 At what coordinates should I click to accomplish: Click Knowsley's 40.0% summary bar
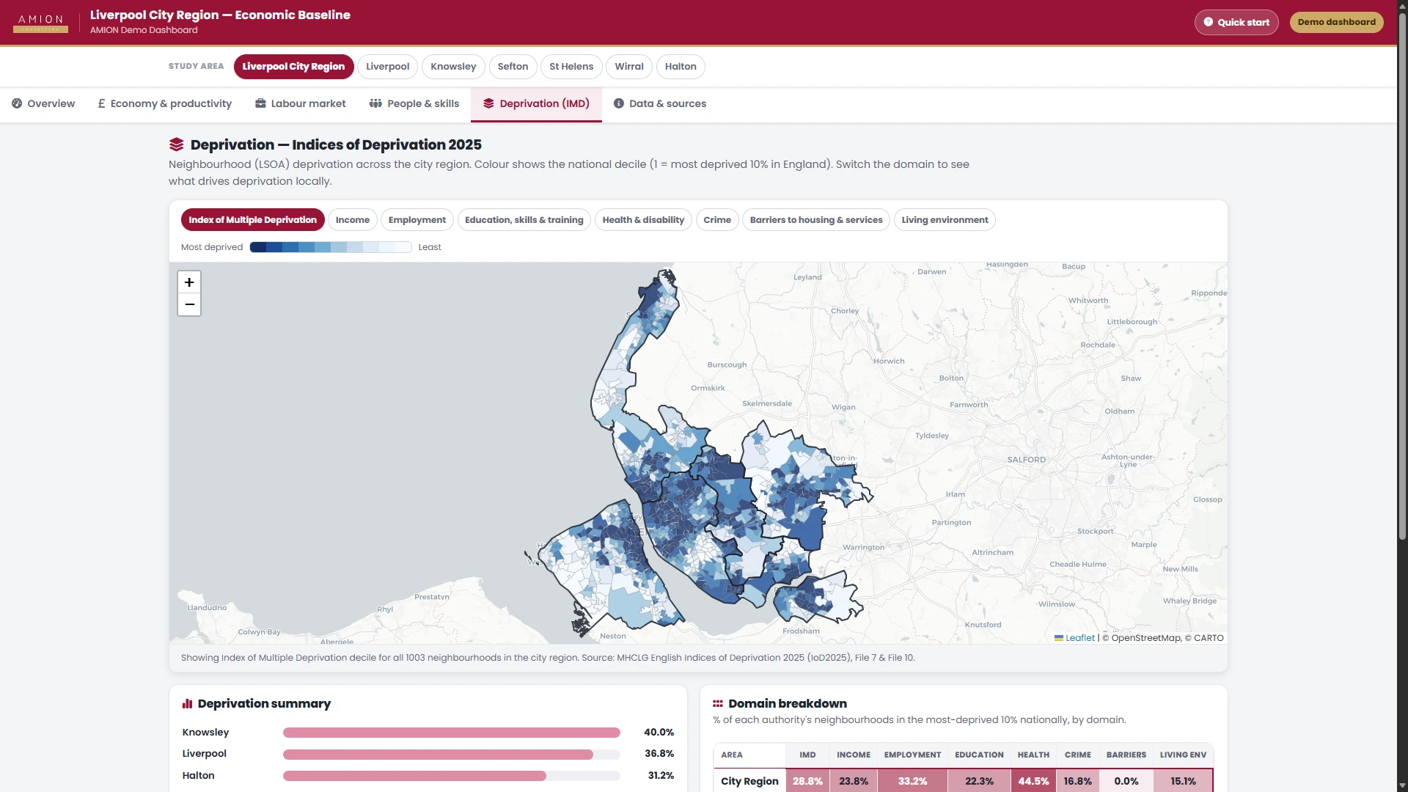452,733
